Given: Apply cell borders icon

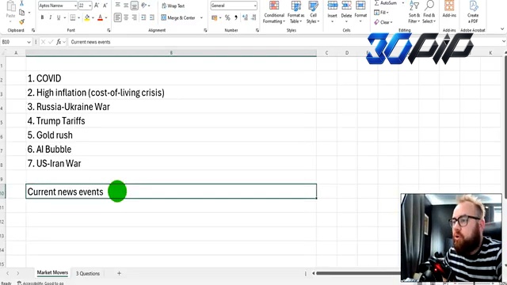Looking at the screenshot, I should [73, 17].
